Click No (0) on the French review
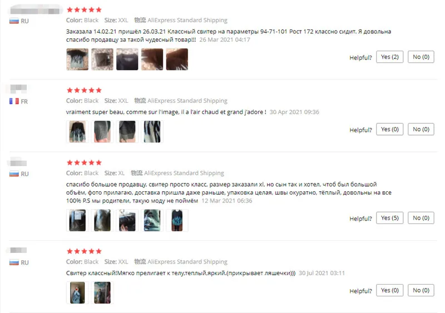This screenshot has width=445, height=313. click(421, 130)
